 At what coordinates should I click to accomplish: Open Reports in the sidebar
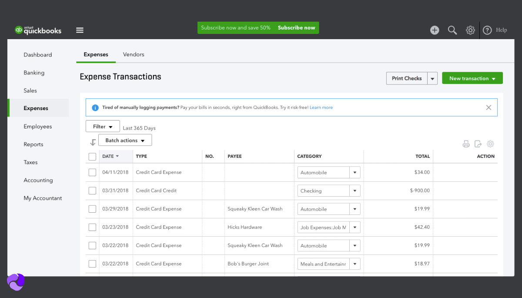(33, 144)
